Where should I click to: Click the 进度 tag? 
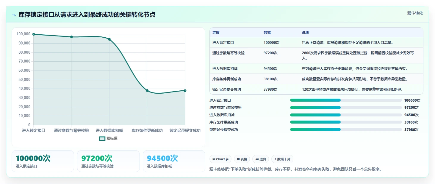point(261,159)
